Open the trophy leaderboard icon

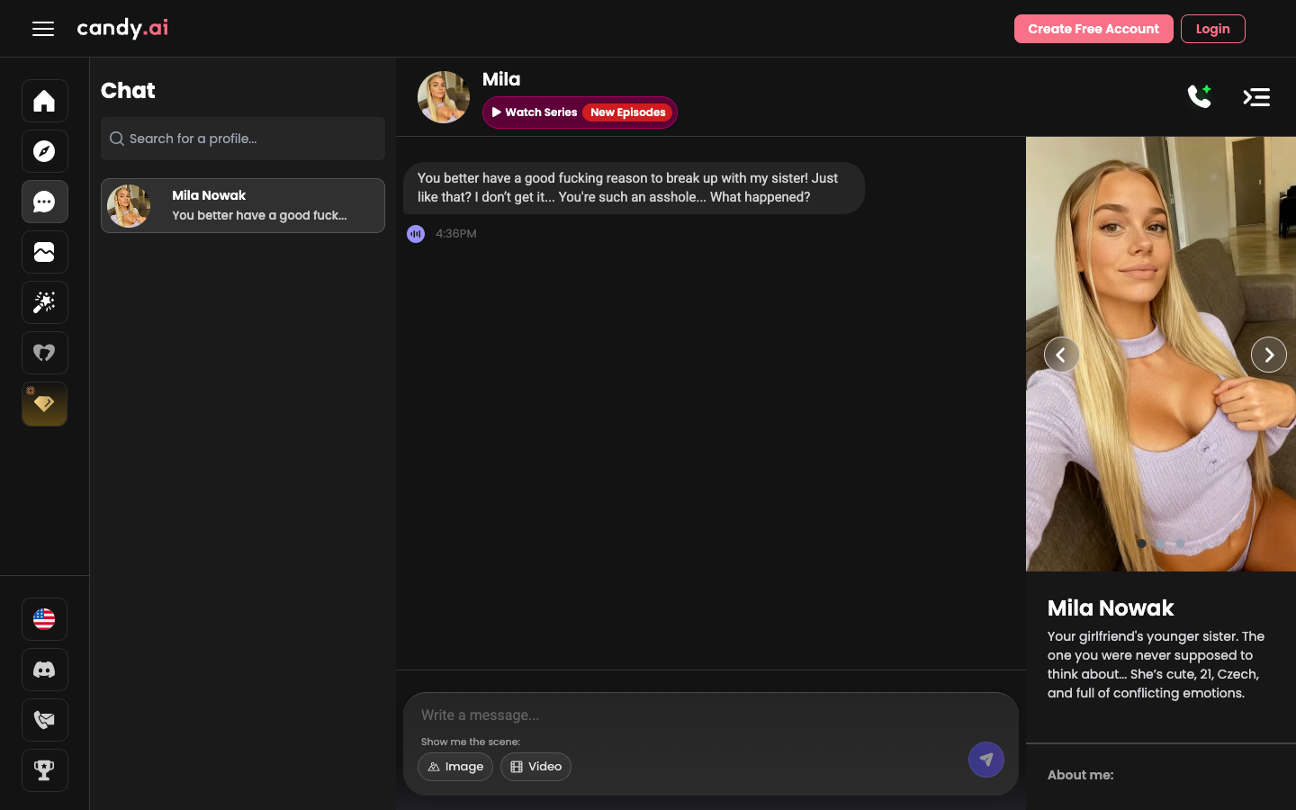click(x=44, y=770)
